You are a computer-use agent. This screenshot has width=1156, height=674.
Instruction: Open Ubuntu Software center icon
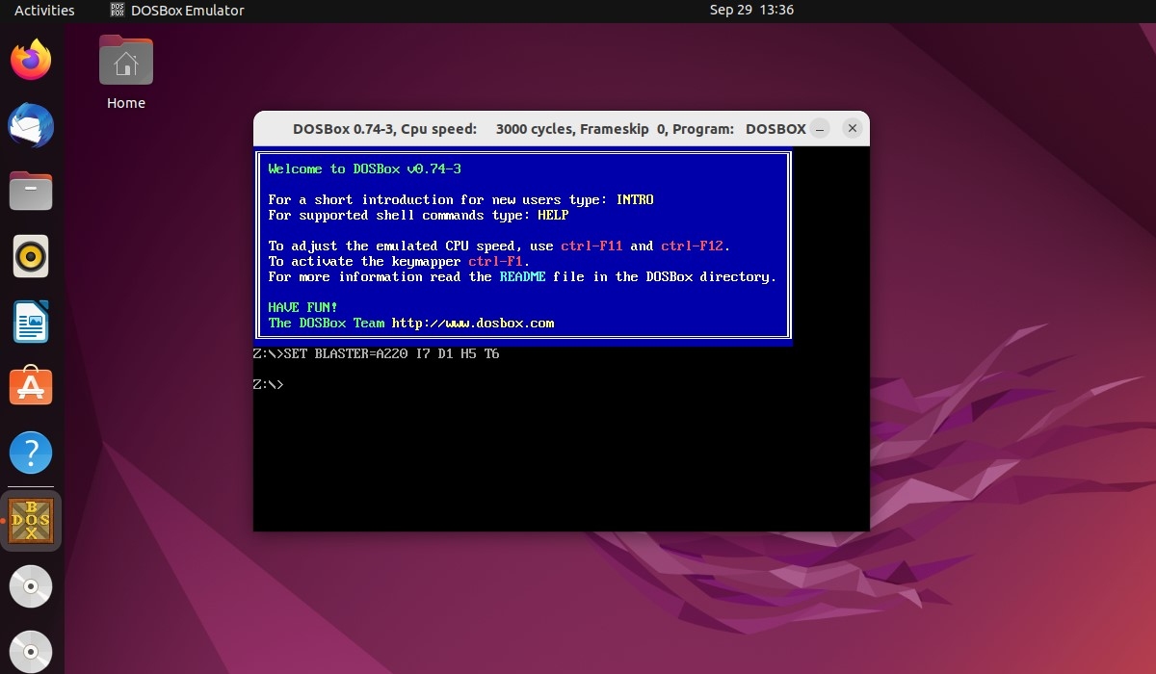coord(31,387)
